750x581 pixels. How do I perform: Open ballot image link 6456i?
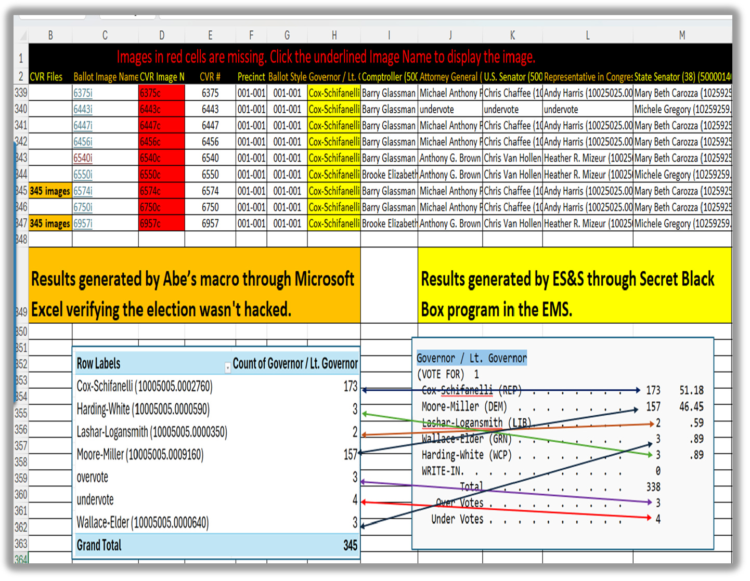(x=83, y=141)
